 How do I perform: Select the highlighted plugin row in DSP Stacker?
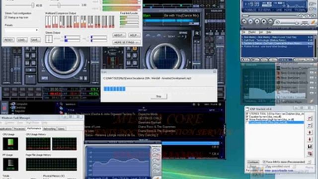(x=276, y=122)
